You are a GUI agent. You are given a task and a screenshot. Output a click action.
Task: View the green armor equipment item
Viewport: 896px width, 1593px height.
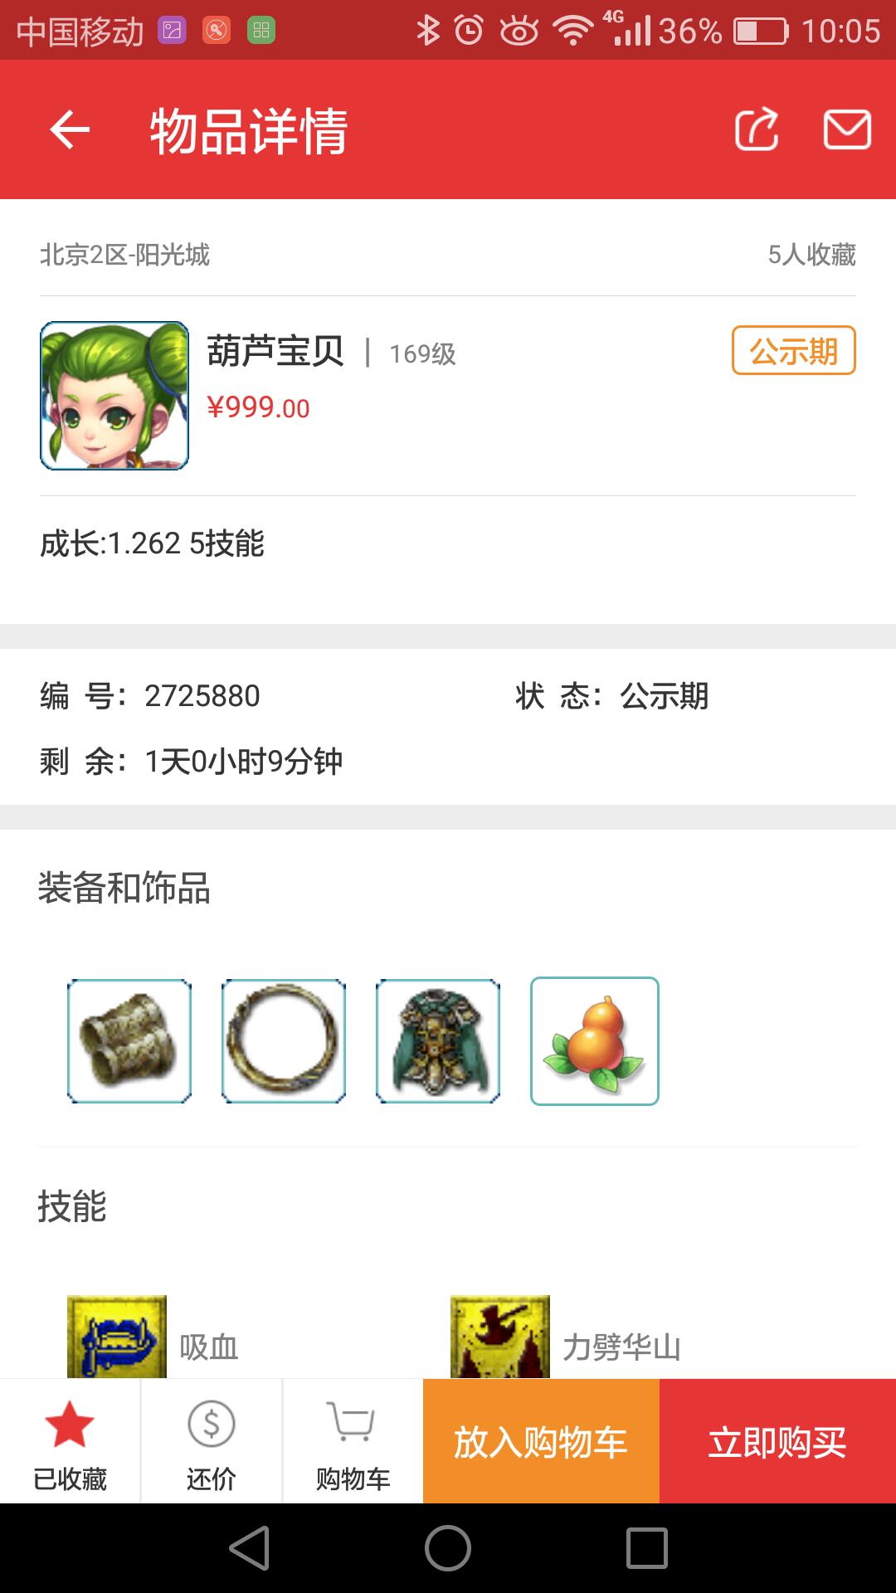click(x=438, y=1041)
